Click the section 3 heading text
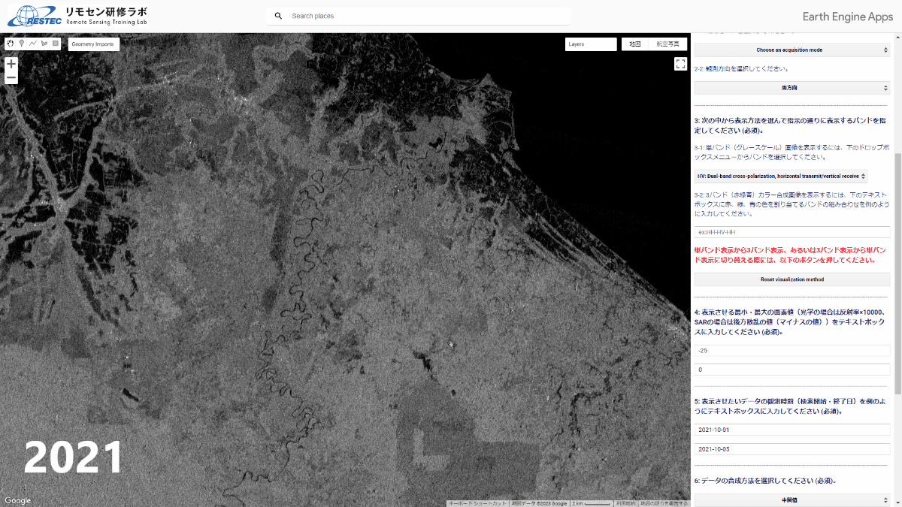This screenshot has width=902, height=507. 790,125
